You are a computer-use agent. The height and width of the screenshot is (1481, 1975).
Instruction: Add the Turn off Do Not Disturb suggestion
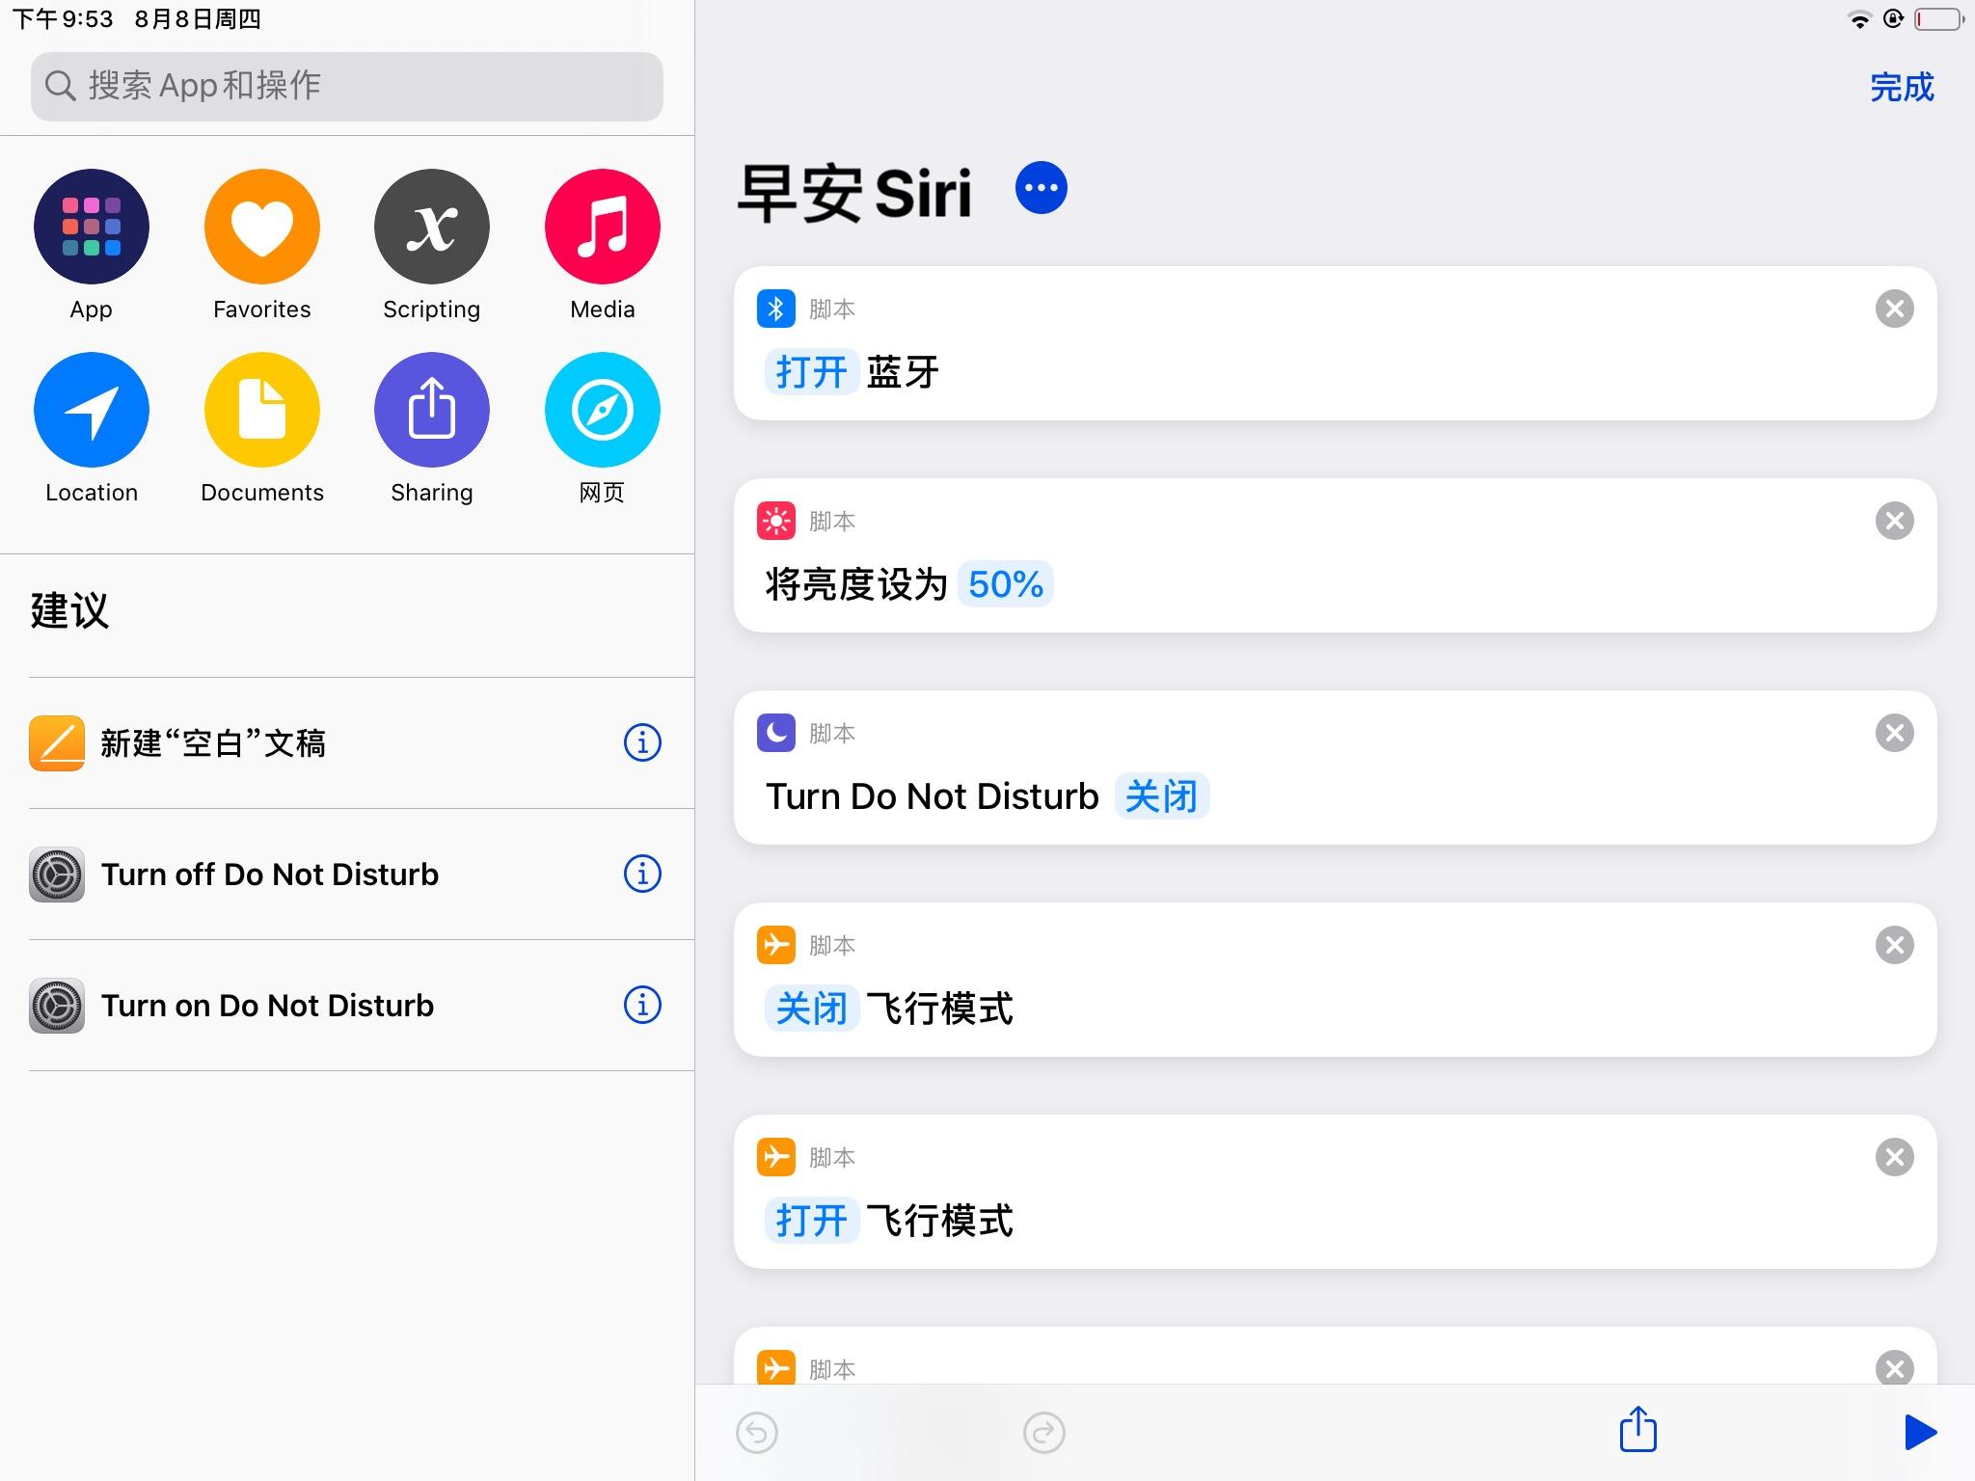270,874
